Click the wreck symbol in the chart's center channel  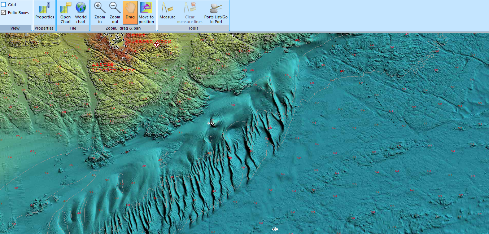click(x=211, y=123)
